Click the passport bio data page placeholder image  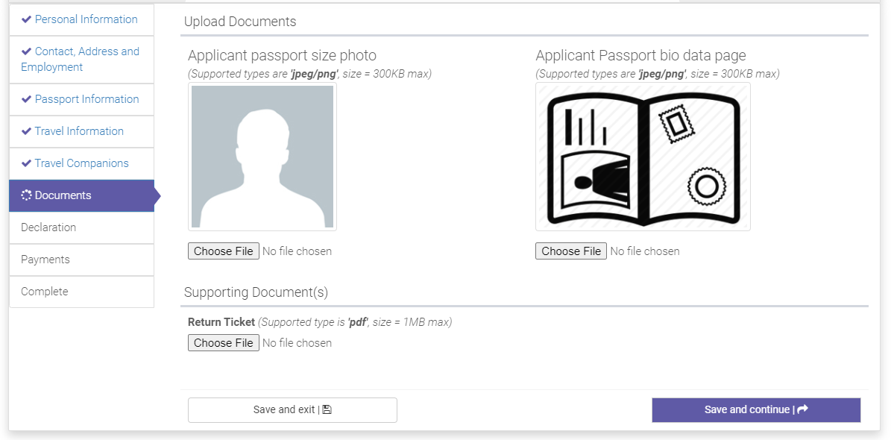click(643, 157)
